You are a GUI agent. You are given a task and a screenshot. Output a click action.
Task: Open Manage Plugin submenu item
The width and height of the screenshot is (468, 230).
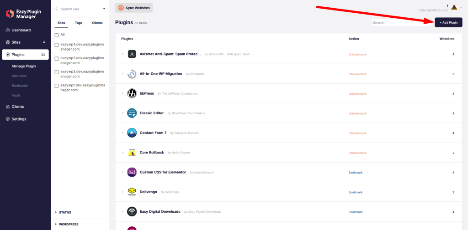(24, 66)
